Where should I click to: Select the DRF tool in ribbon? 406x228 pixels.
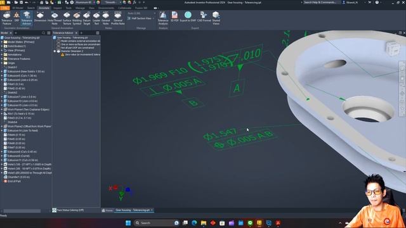pos(17,17)
